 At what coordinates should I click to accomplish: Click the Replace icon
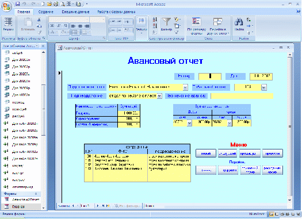[x=249, y=20]
